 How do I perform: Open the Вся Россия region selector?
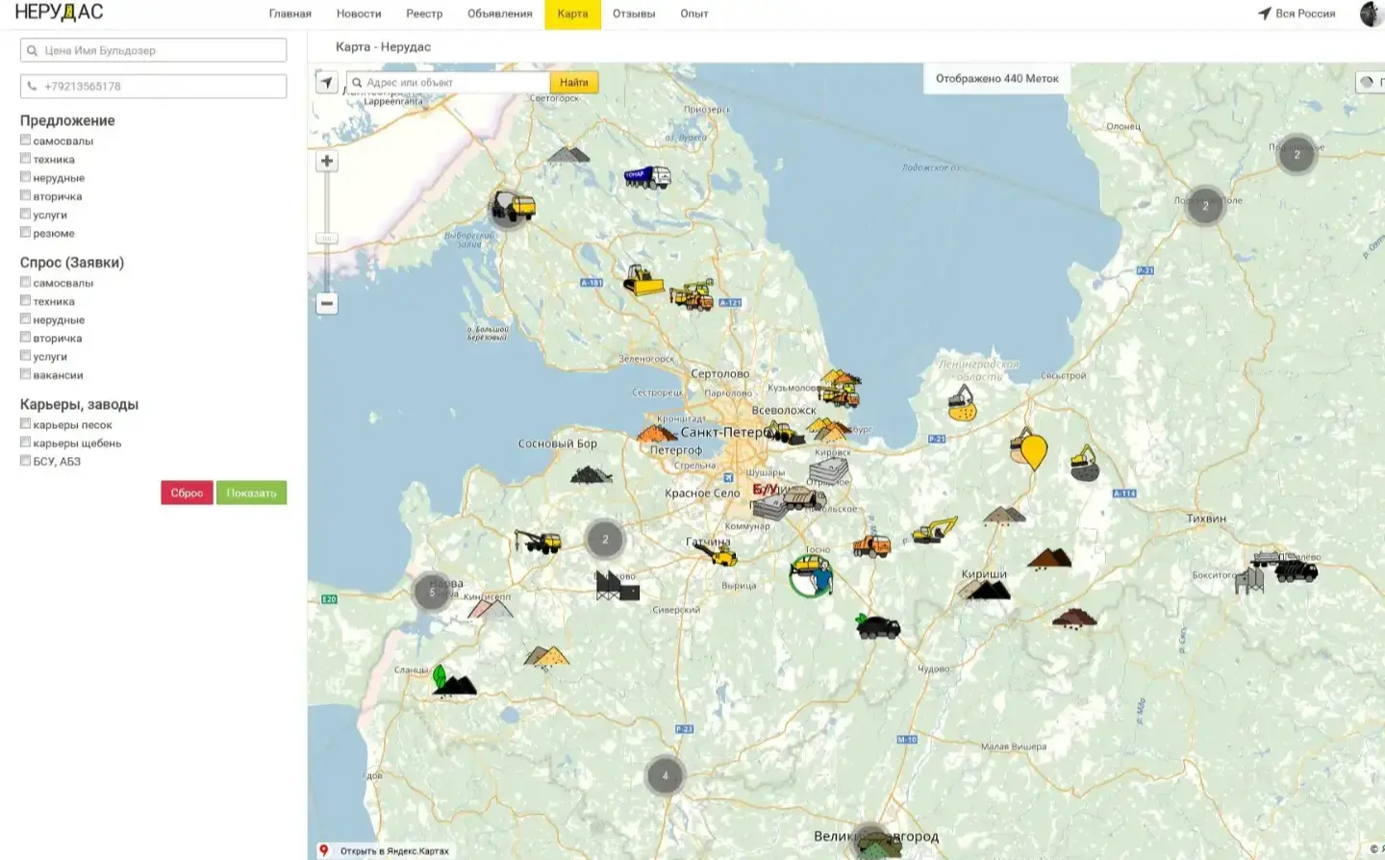pyautogui.click(x=1297, y=13)
